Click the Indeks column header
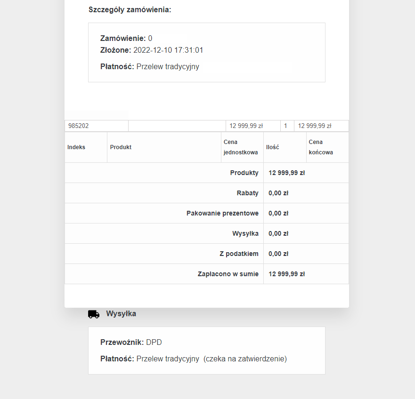Image resolution: width=415 pixels, height=399 pixels. click(76, 147)
